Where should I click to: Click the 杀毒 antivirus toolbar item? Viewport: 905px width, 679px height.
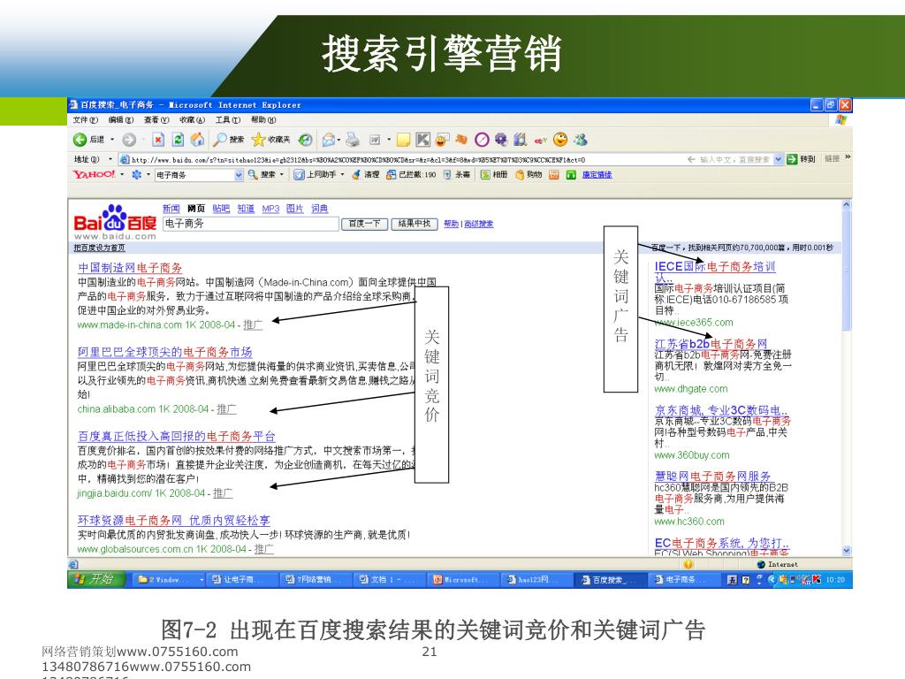coord(456,174)
